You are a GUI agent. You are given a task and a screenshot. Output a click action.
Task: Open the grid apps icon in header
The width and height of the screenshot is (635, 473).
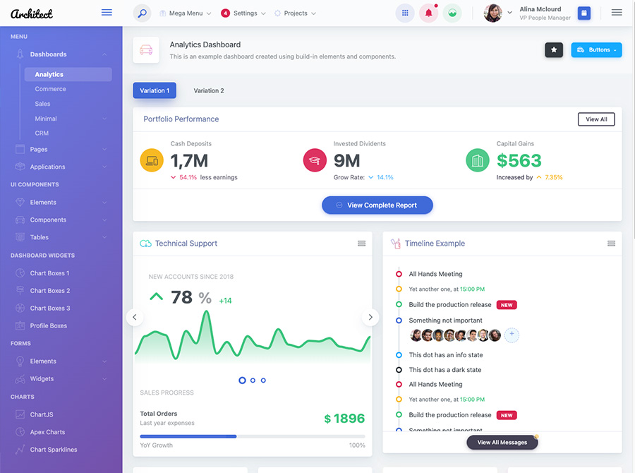click(404, 13)
